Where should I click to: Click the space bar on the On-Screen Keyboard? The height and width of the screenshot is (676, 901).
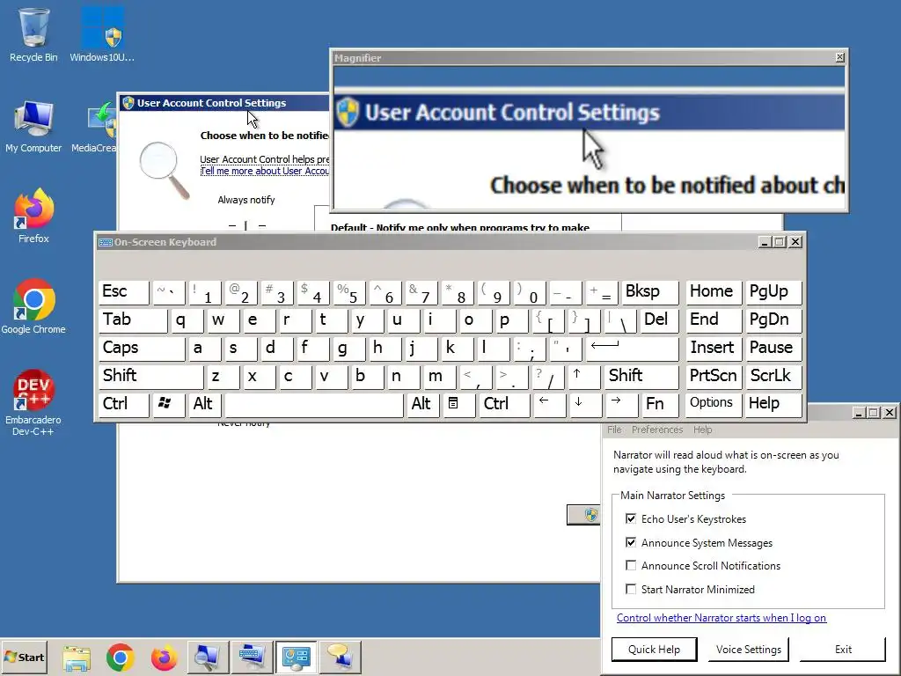(314, 404)
